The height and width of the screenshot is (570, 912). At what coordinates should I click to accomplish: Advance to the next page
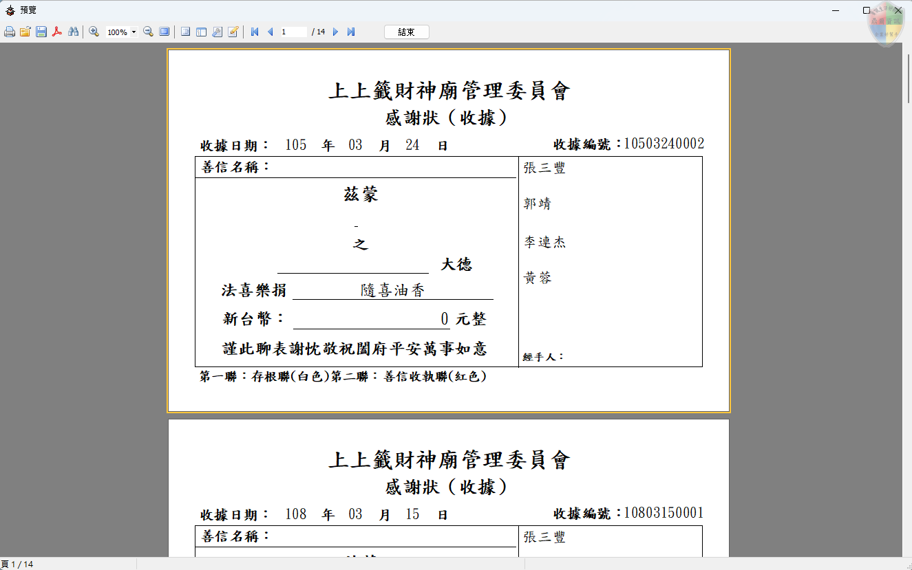tap(335, 32)
